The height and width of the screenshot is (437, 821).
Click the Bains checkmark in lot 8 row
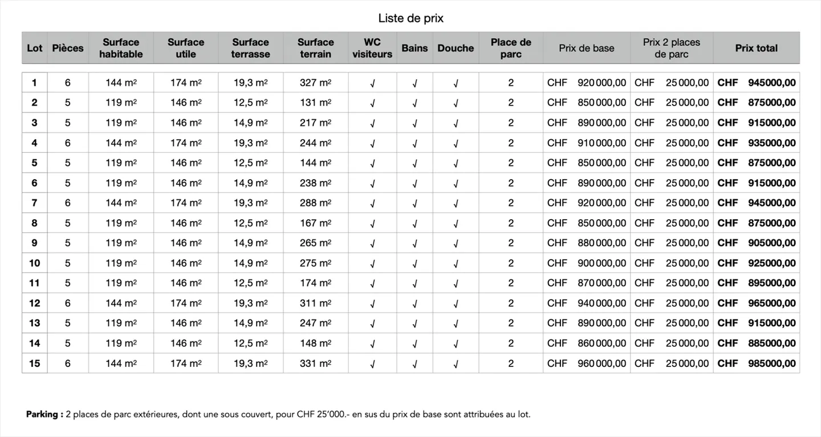tap(414, 224)
